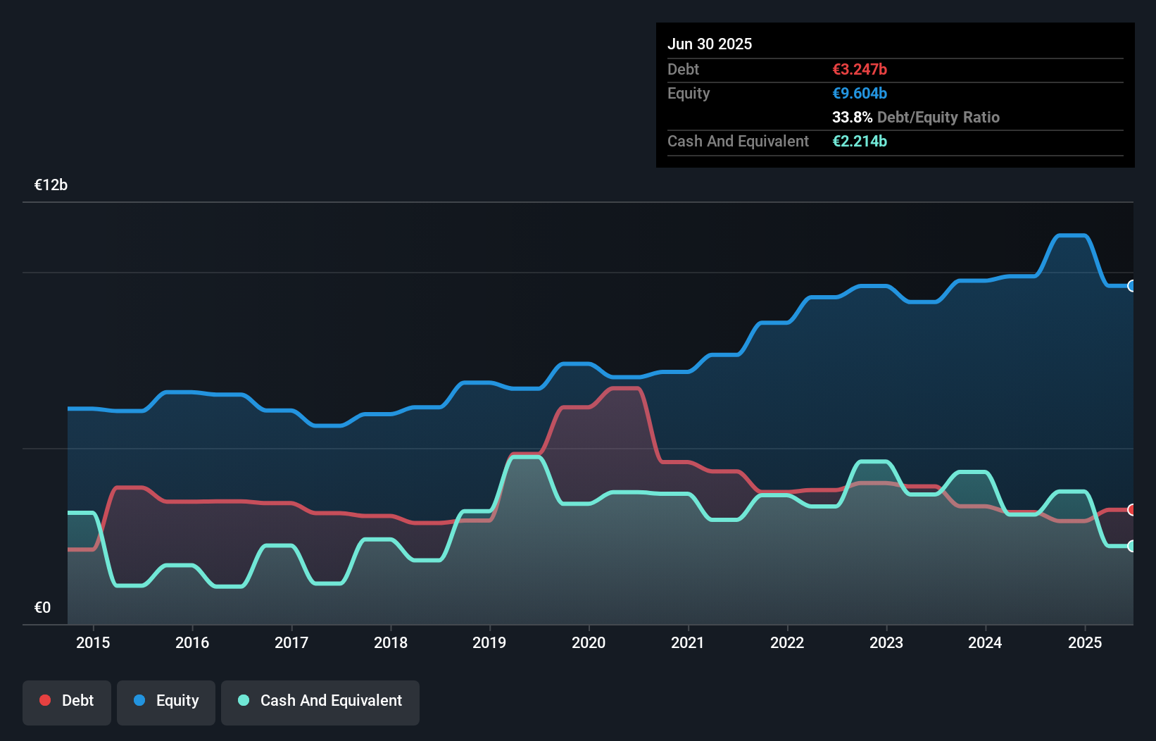
Task: Click the 33.8% Debt/Equity Ratio text
Action: pyautogui.click(x=915, y=117)
